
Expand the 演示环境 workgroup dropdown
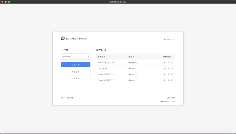(76, 57)
